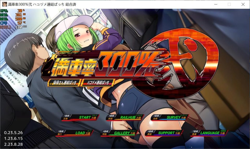Click version text 2.23.8.28
This screenshot has width=250, height=149.
13,144
